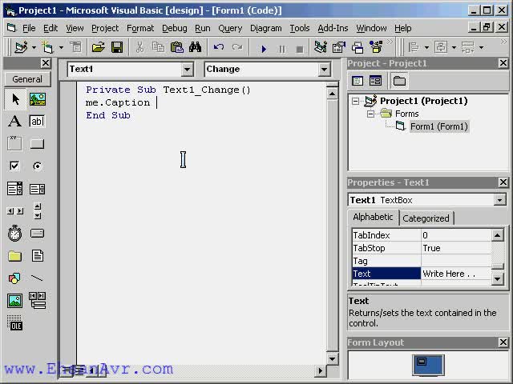The width and height of the screenshot is (513, 384).
Task: Select the Label control tool
Action: (x=15, y=121)
